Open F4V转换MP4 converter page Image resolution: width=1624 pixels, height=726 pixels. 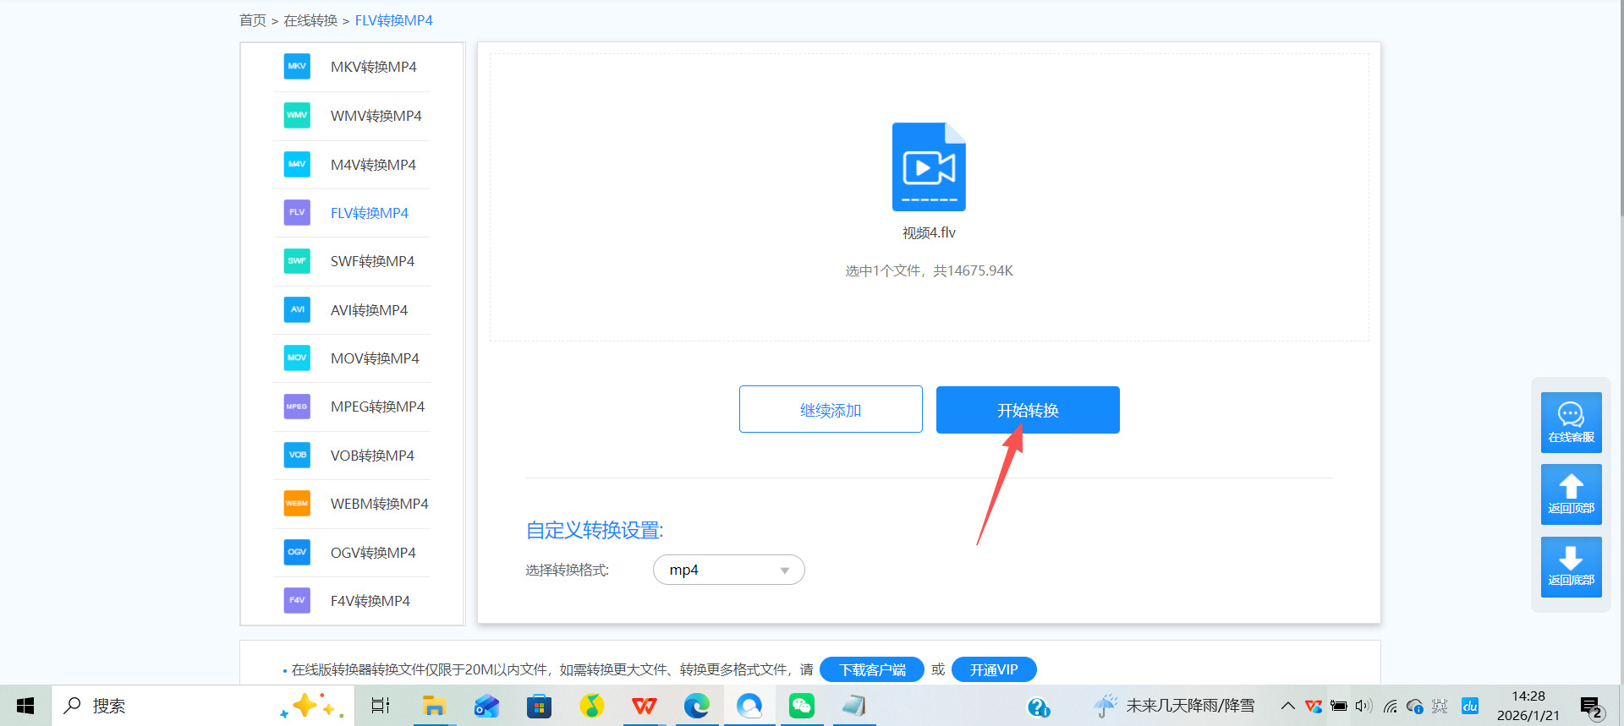370,601
